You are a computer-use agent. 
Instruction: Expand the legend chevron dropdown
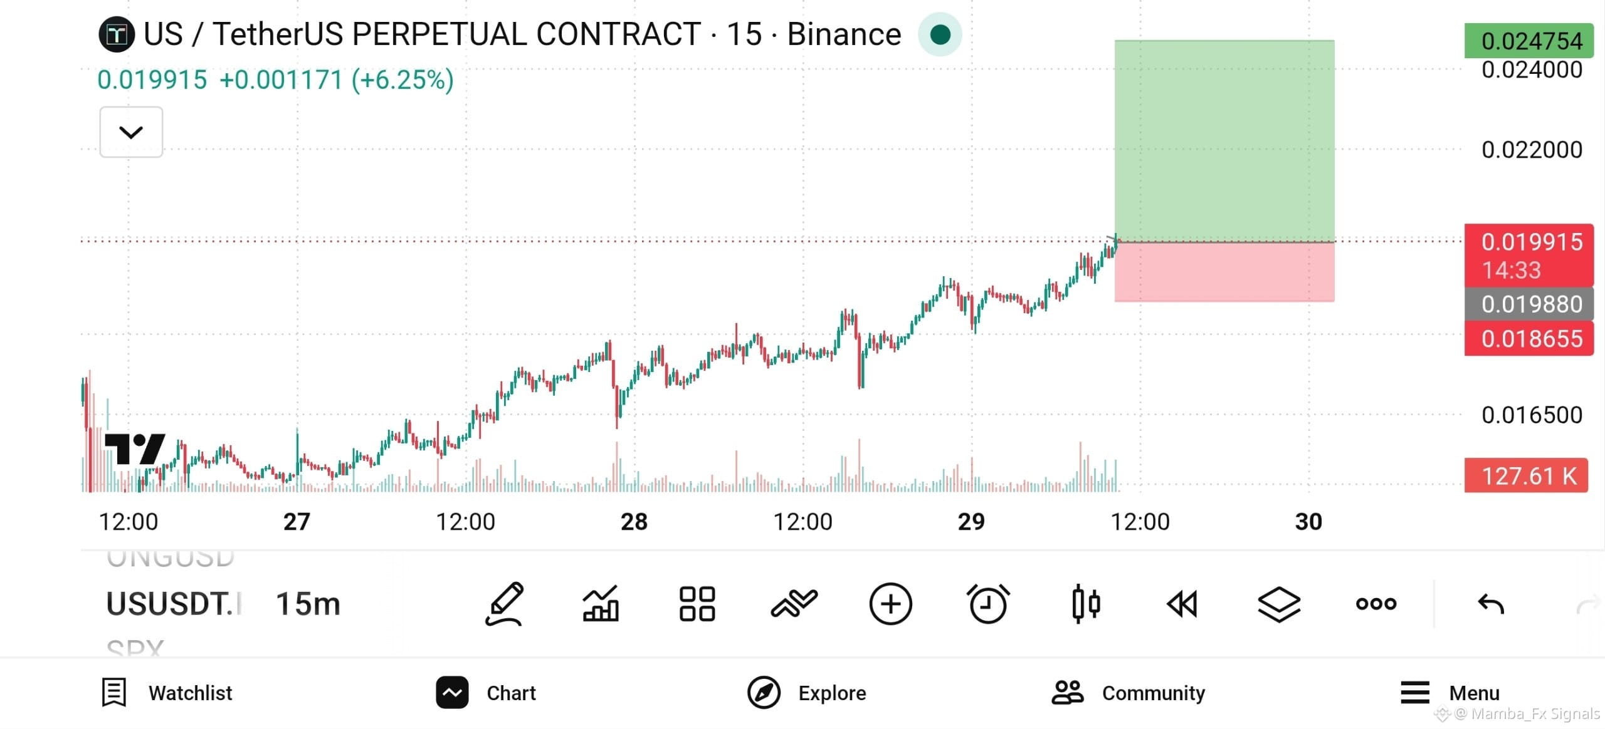[x=131, y=132]
